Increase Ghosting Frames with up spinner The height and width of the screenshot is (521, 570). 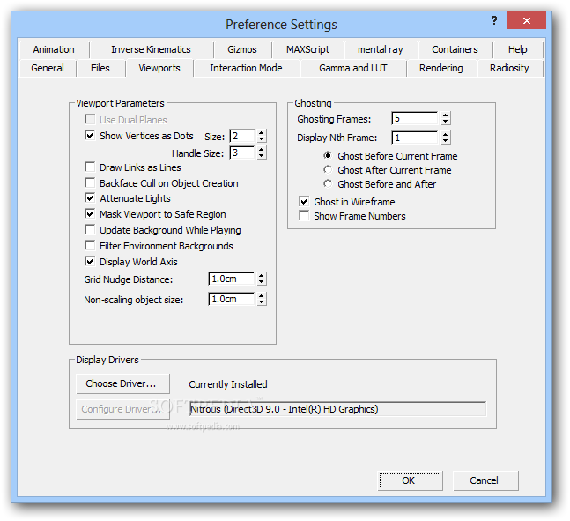(445, 115)
